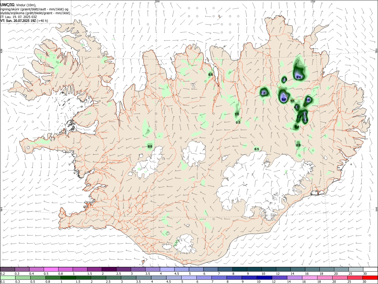
Task: Select the 1.4 precipitation label
Action: coord(297,127)
